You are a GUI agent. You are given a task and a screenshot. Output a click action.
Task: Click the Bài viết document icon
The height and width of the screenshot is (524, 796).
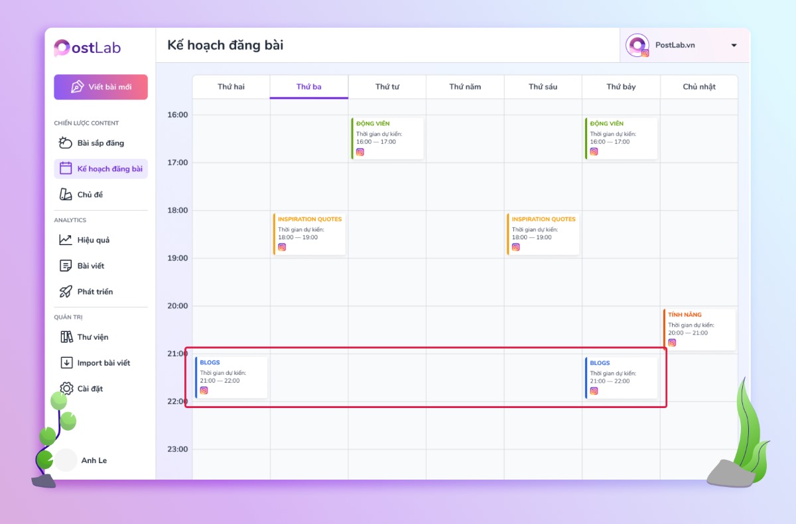66,266
